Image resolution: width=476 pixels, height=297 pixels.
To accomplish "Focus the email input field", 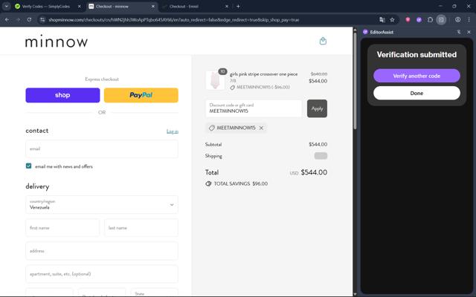I will point(102,148).
